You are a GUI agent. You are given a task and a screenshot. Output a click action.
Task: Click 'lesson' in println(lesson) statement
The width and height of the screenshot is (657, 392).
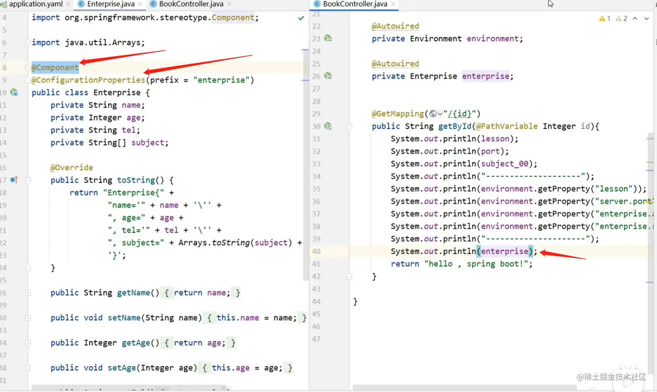click(495, 139)
